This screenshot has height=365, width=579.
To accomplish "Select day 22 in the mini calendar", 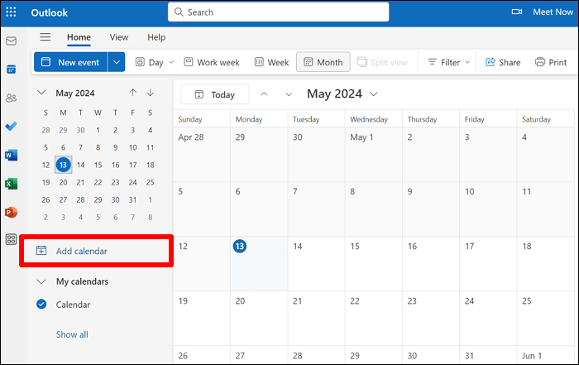I will coord(98,182).
